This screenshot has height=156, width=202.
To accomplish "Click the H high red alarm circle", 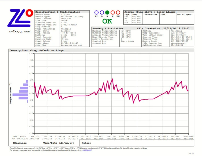I will click(112, 13).
